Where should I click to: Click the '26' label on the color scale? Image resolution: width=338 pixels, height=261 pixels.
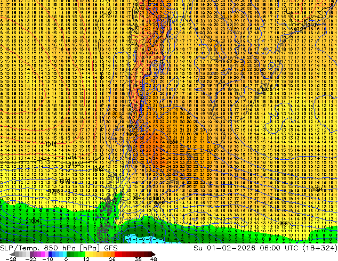click(112, 259)
